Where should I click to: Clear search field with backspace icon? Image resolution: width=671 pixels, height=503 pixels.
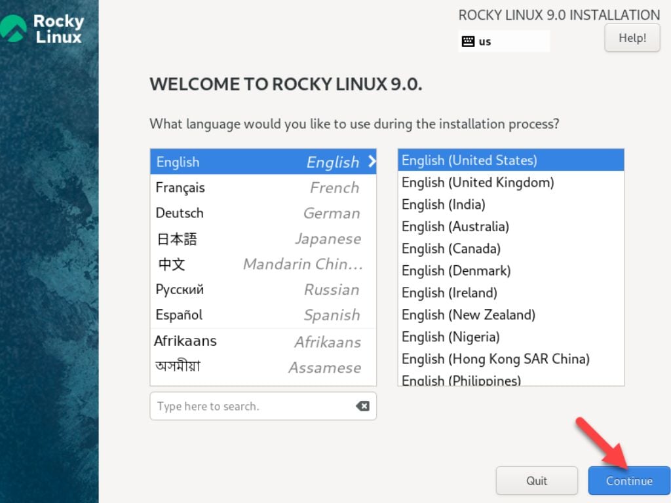click(362, 406)
